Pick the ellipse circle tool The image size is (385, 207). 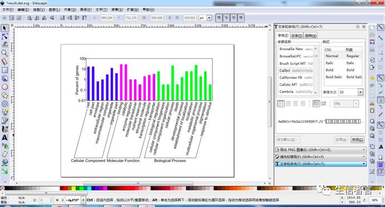pyautogui.click(x=4, y=87)
